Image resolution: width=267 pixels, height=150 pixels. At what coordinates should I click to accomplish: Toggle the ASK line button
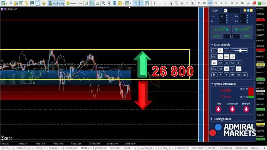pos(220,63)
